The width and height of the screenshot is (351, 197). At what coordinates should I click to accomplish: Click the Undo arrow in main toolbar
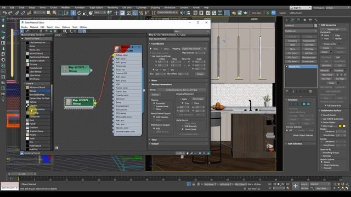click(x=4, y=13)
